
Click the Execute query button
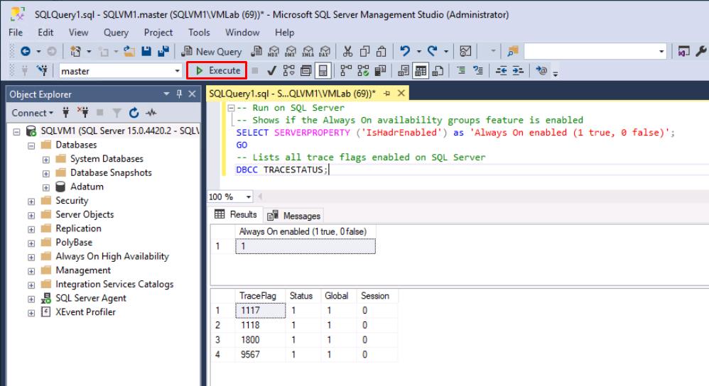point(217,70)
